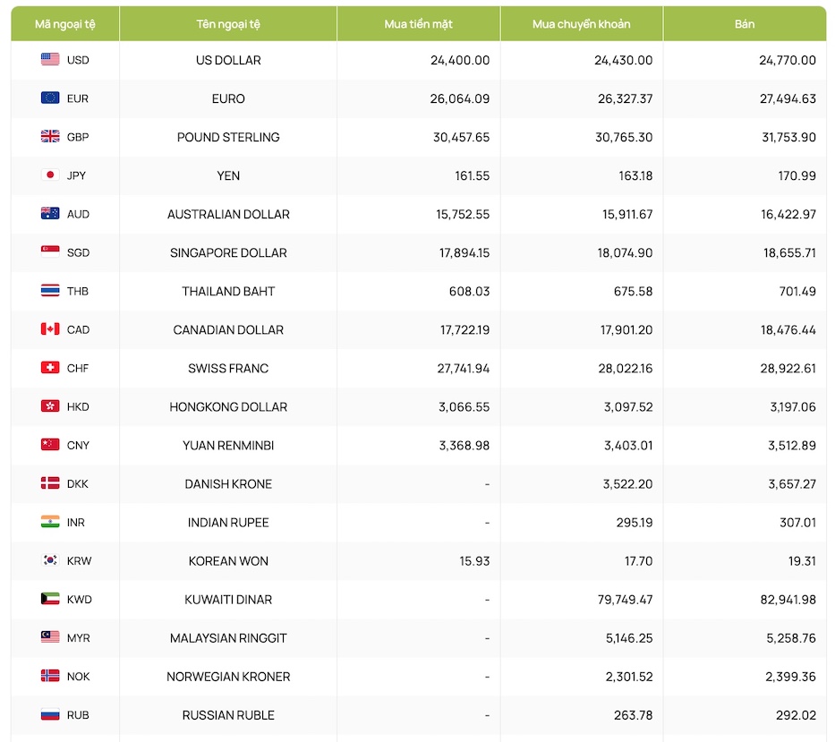Click the KUWAITI DINAR currency name

click(x=228, y=600)
